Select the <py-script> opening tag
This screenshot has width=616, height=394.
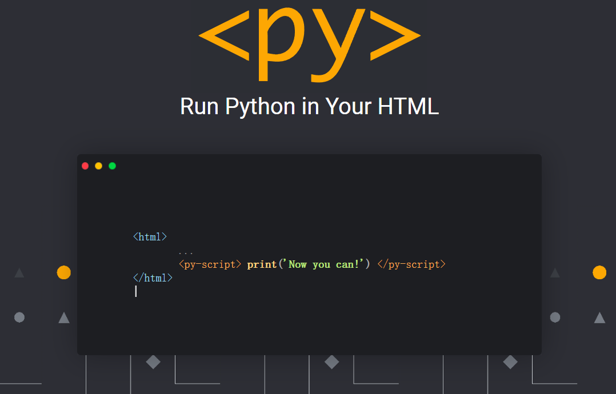[211, 264]
